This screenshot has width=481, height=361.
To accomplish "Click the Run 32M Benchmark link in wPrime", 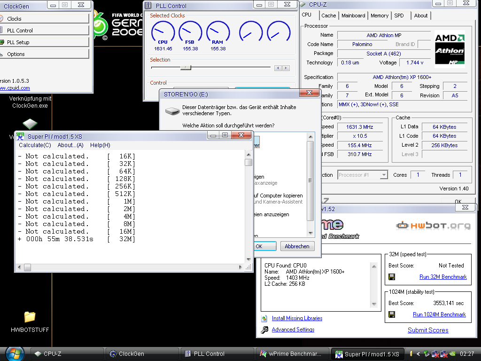I will pos(443,277).
